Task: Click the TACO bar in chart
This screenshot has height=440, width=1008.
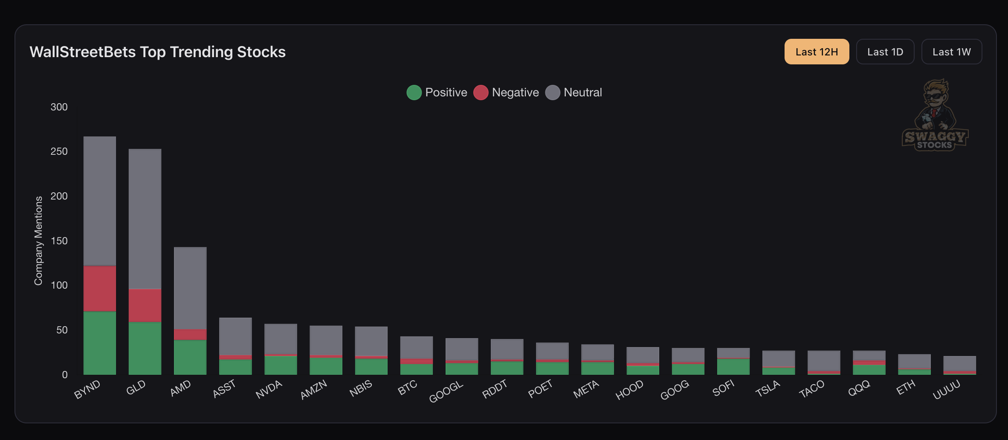Action: [824, 361]
